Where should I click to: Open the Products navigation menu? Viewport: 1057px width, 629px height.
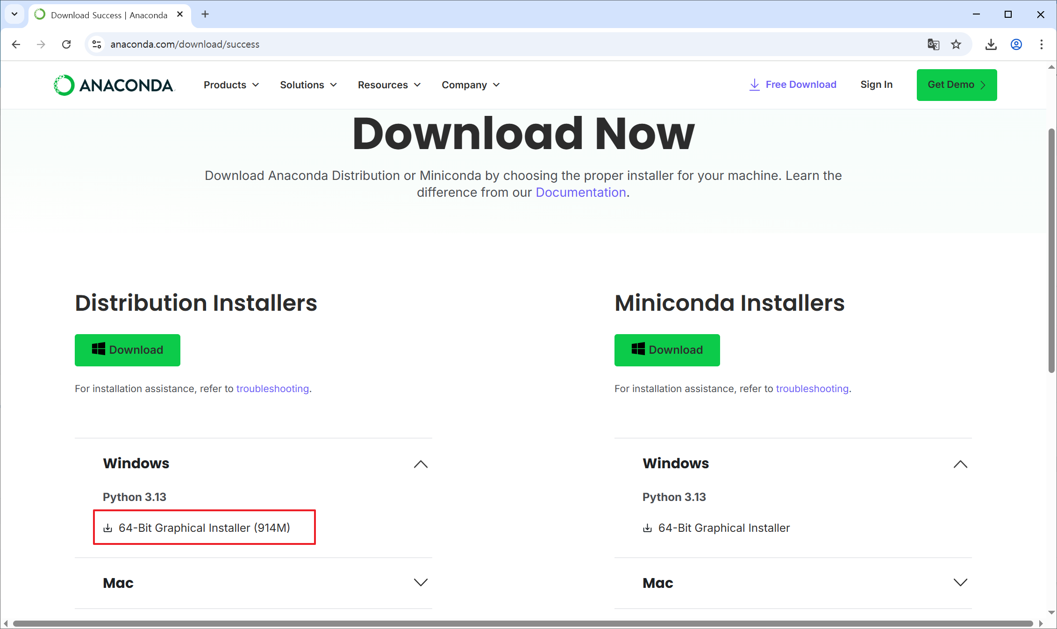231,85
